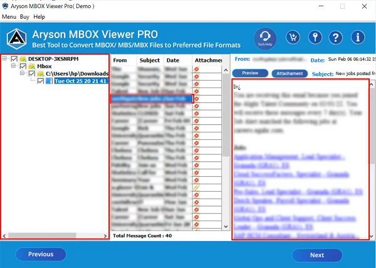This screenshot has height=268, width=376.
Task: Click the Aryson logo in the banner
Action: point(16,39)
